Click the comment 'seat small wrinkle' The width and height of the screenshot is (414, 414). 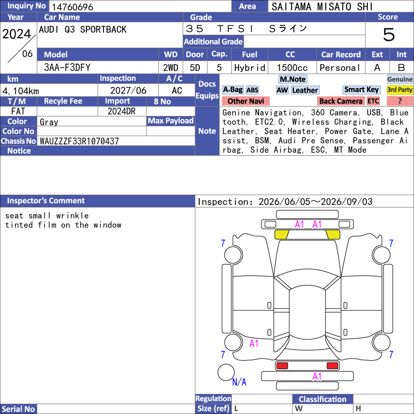tap(47, 215)
